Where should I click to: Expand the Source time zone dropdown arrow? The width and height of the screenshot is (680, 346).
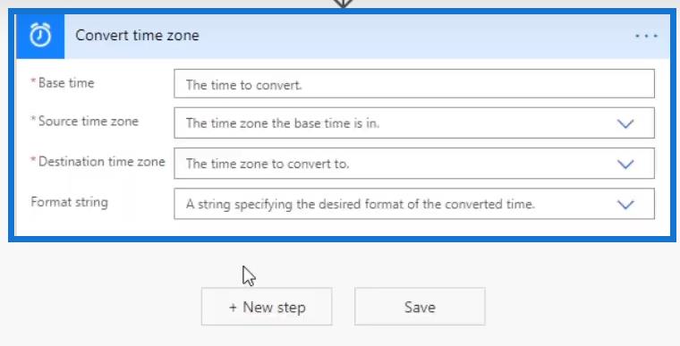tap(625, 123)
